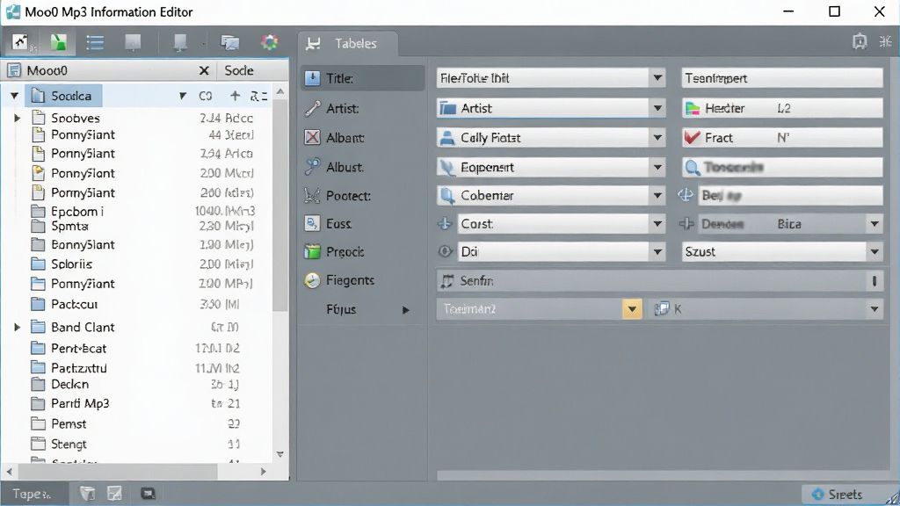Click the icon next to Albust
The image size is (900, 506).
(312, 167)
